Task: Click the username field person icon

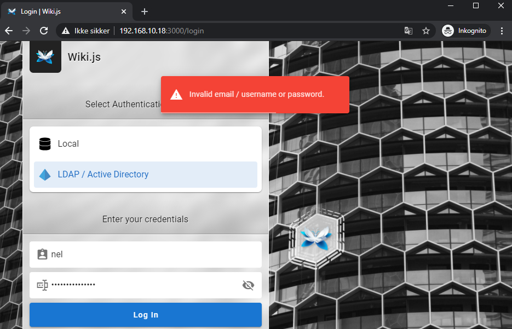Action: (x=42, y=254)
